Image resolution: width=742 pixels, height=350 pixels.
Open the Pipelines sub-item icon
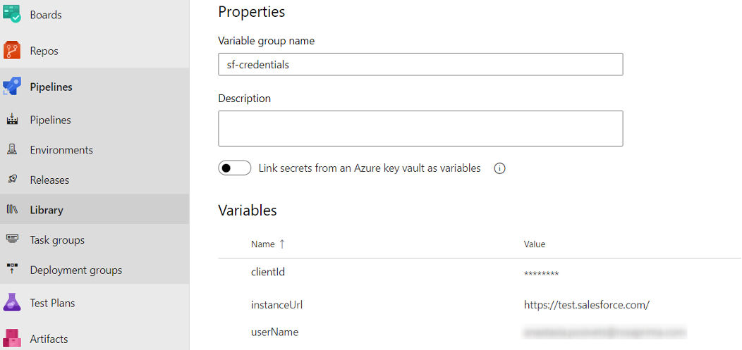(x=12, y=120)
